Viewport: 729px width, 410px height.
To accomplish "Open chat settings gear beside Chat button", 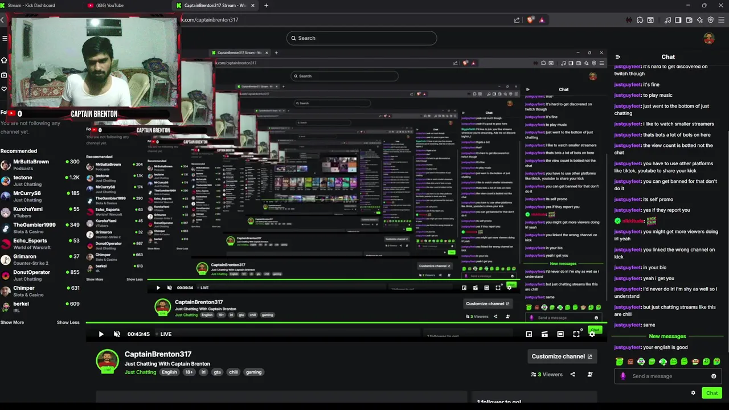I will 693,393.
